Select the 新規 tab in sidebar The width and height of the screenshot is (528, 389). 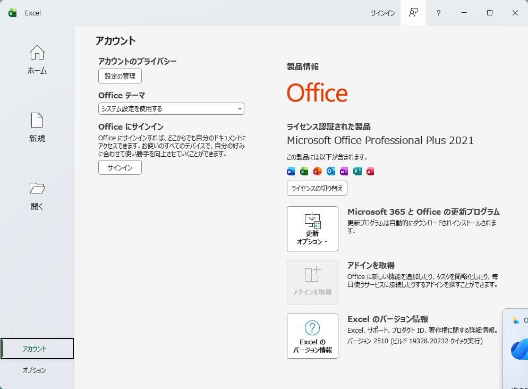coord(37,128)
